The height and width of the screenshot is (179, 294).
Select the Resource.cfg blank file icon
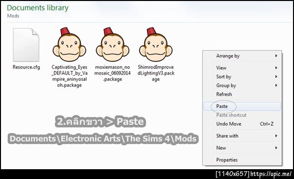pyautogui.click(x=26, y=45)
